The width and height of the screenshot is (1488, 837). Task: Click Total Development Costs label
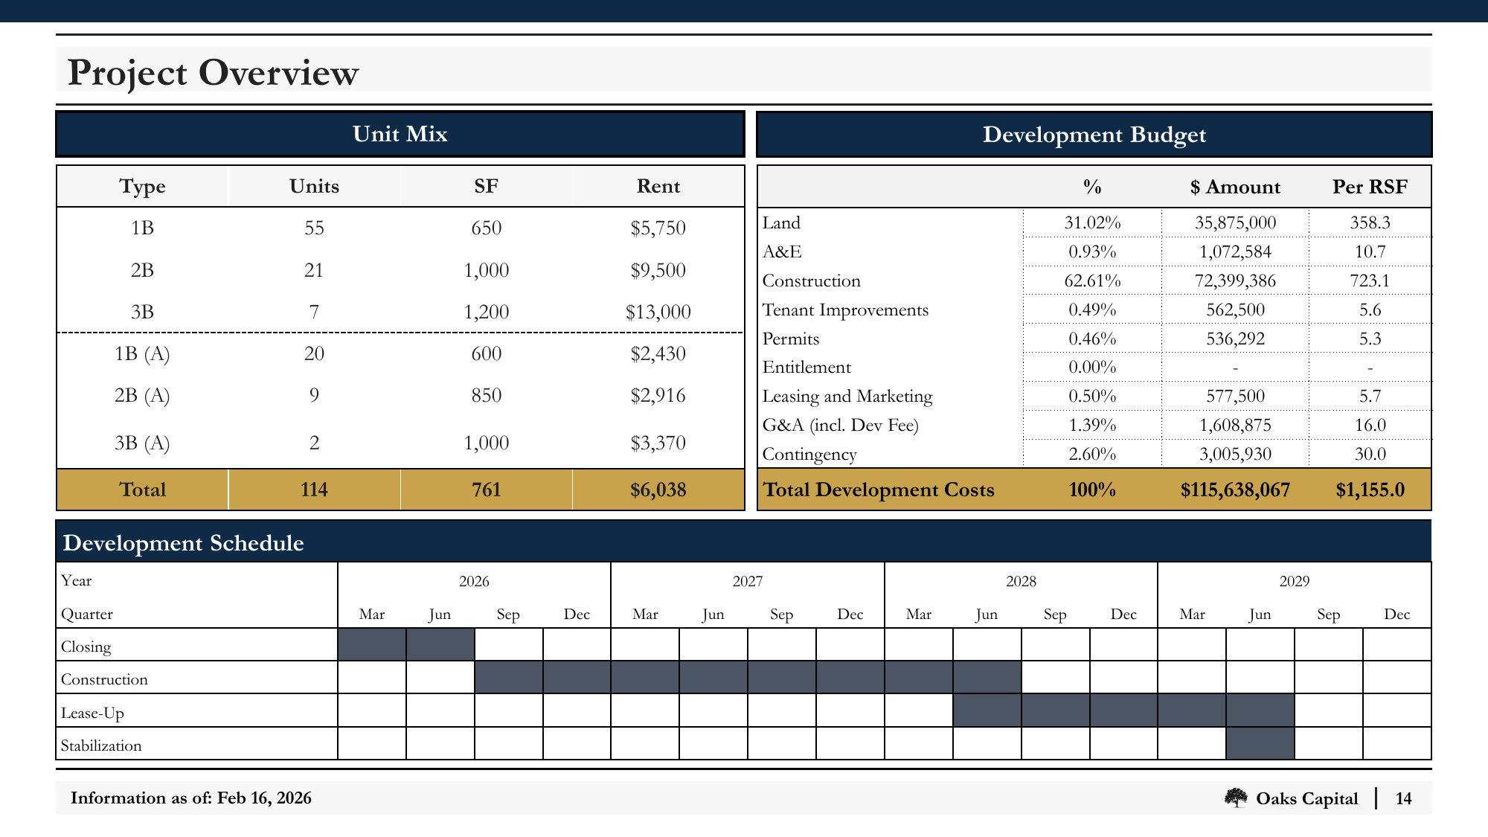tap(879, 490)
